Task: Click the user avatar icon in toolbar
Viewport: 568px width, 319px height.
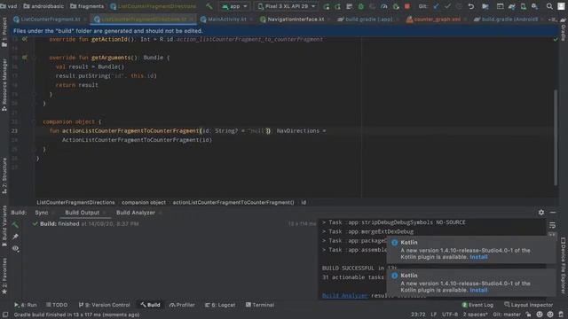Action: (561, 6)
